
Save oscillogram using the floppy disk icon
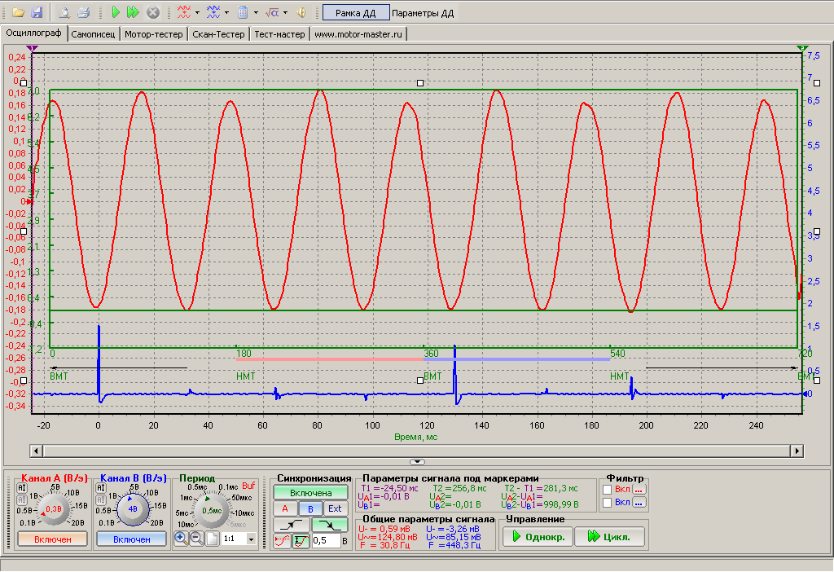(x=37, y=12)
